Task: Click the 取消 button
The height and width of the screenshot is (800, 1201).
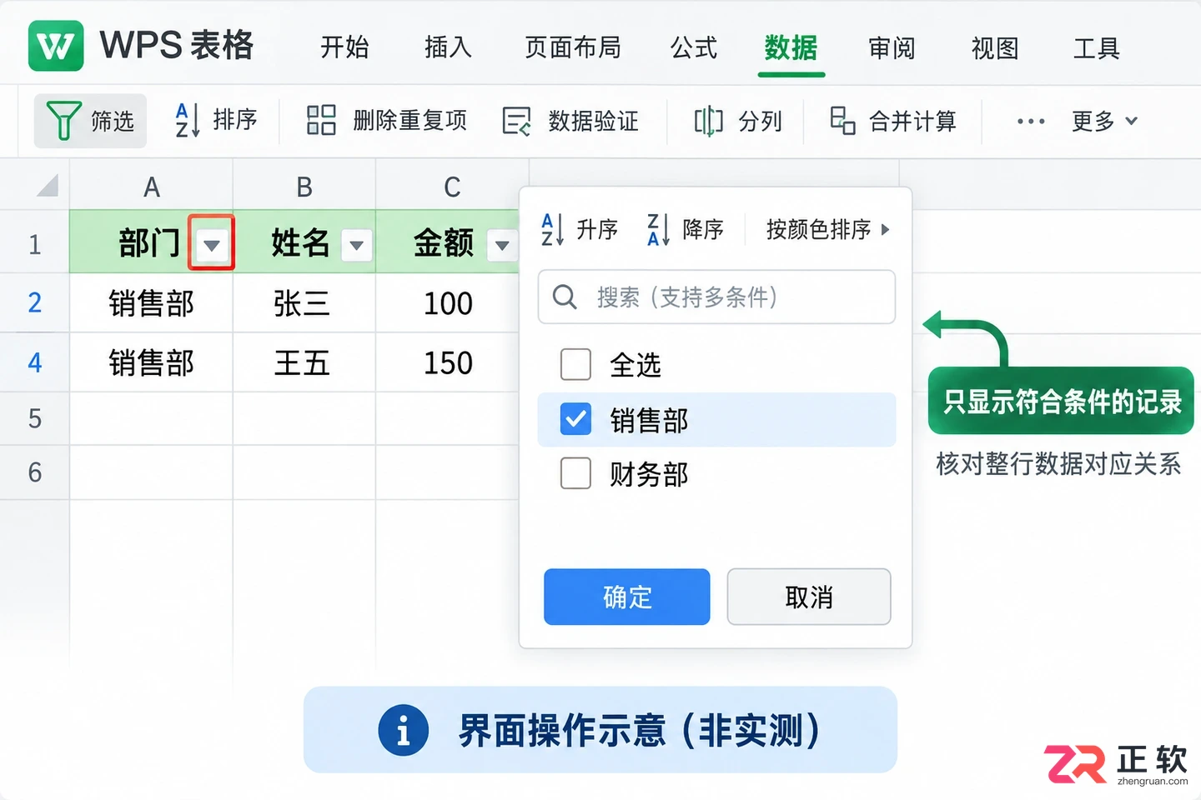Action: point(809,597)
